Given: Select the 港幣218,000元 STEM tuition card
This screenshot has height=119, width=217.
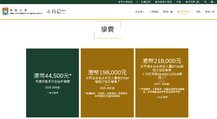Looking at the screenshot, I should (162, 83).
